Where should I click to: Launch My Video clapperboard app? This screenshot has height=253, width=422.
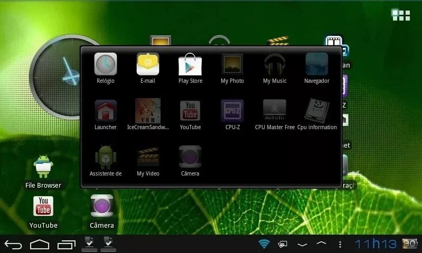[x=148, y=157]
